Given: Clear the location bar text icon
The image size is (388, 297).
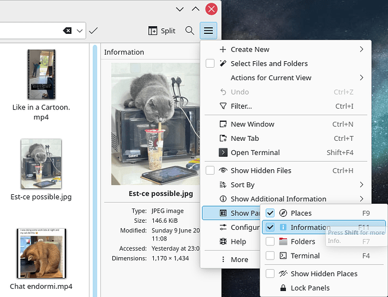Looking at the screenshot, I should click(x=68, y=30).
